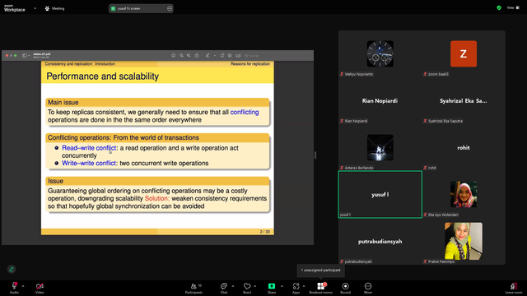The height and width of the screenshot is (296, 527).
Task: Click the annotation pencil icon bottom left
Action: [x=12, y=269]
